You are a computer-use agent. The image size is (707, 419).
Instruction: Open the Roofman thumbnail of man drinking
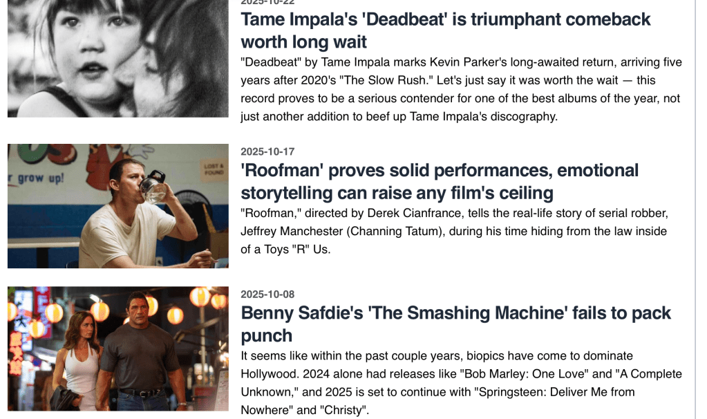117,206
